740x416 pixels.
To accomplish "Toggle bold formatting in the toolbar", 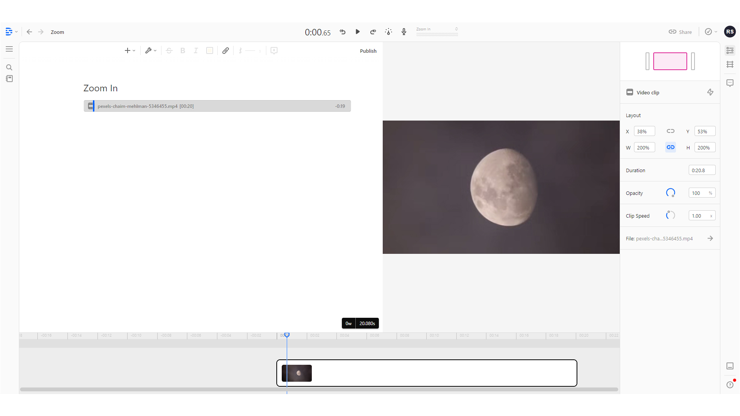I will coord(182,50).
